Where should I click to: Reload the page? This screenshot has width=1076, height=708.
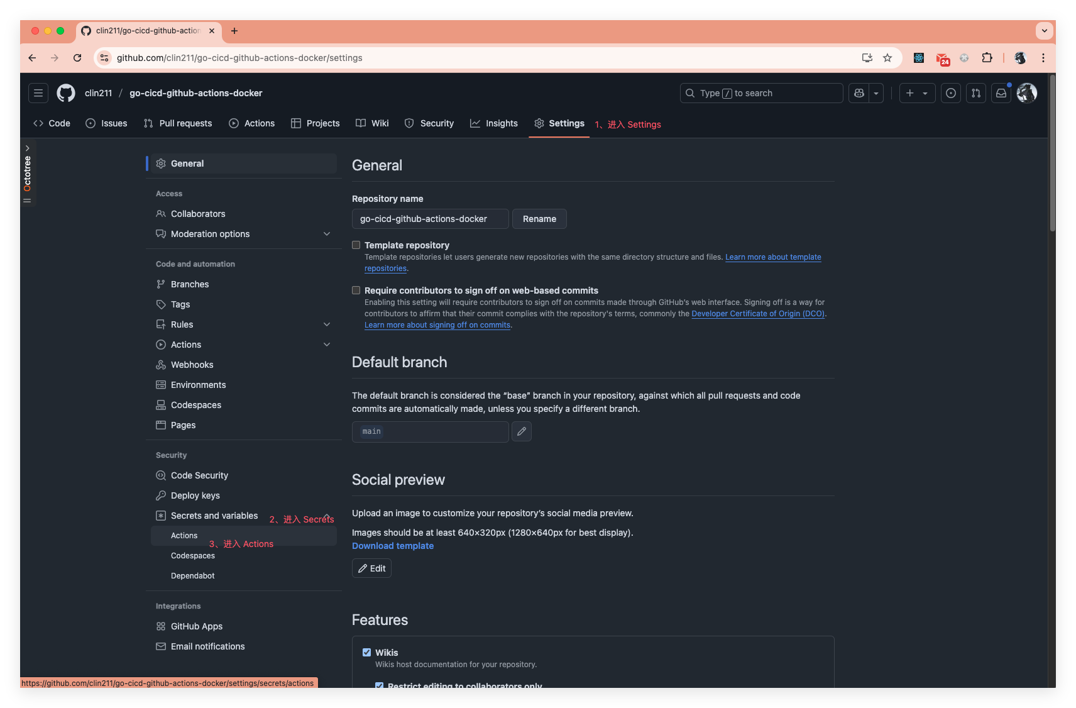[x=77, y=58]
